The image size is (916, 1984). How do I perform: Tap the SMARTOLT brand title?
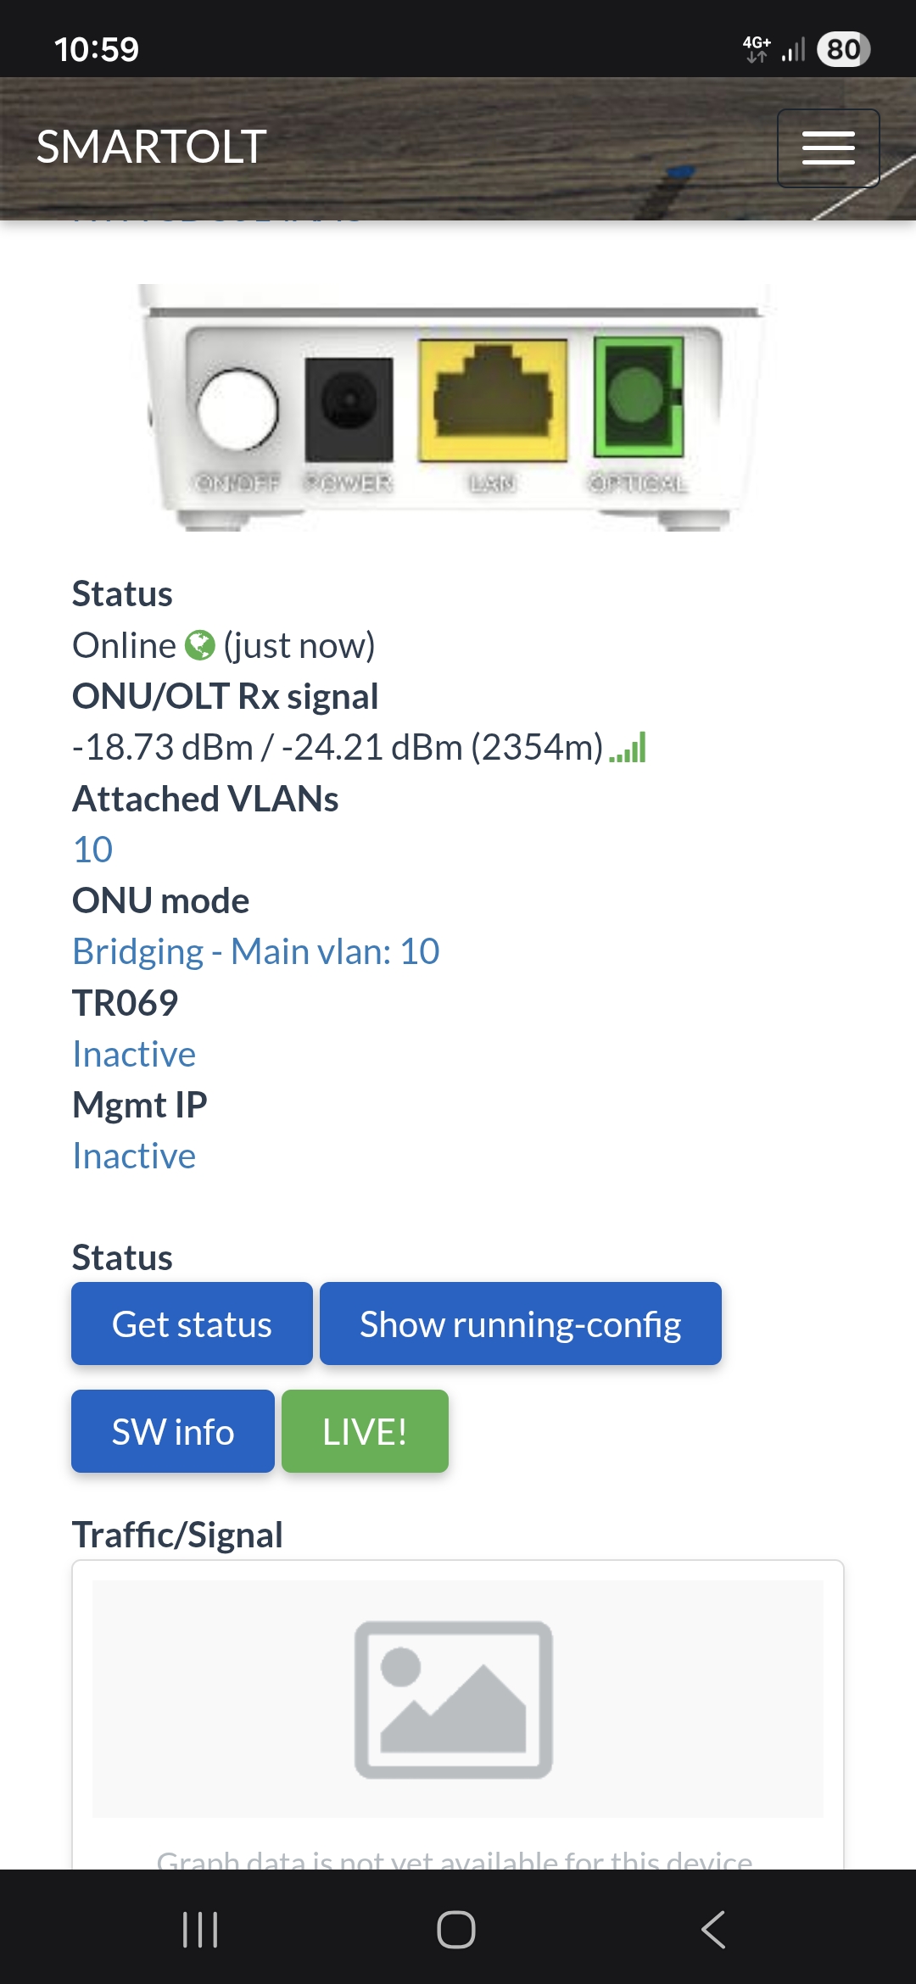(x=152, y=147)
